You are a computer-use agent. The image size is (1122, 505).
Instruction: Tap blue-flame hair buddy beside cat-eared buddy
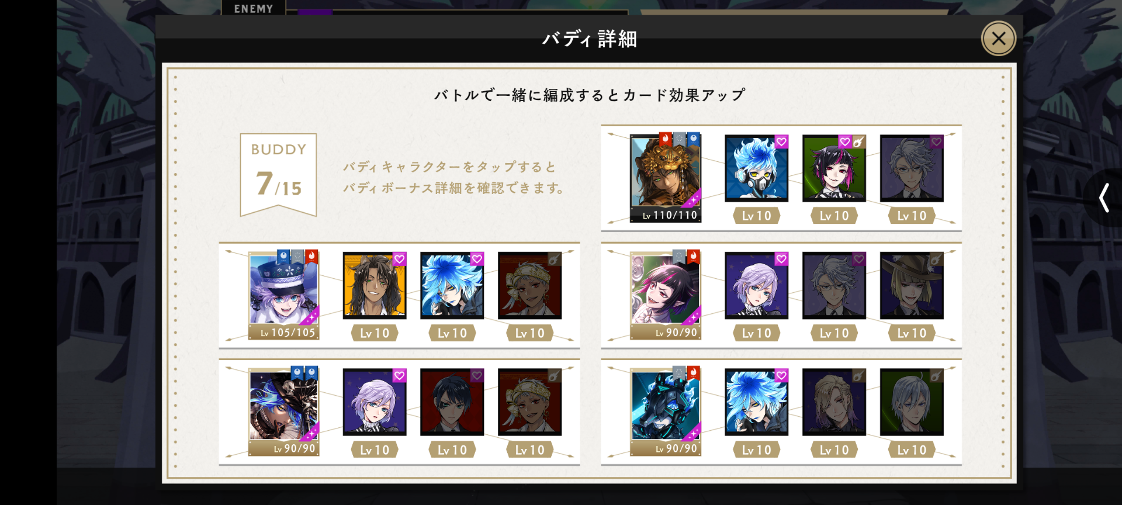(x=452, y=286)
